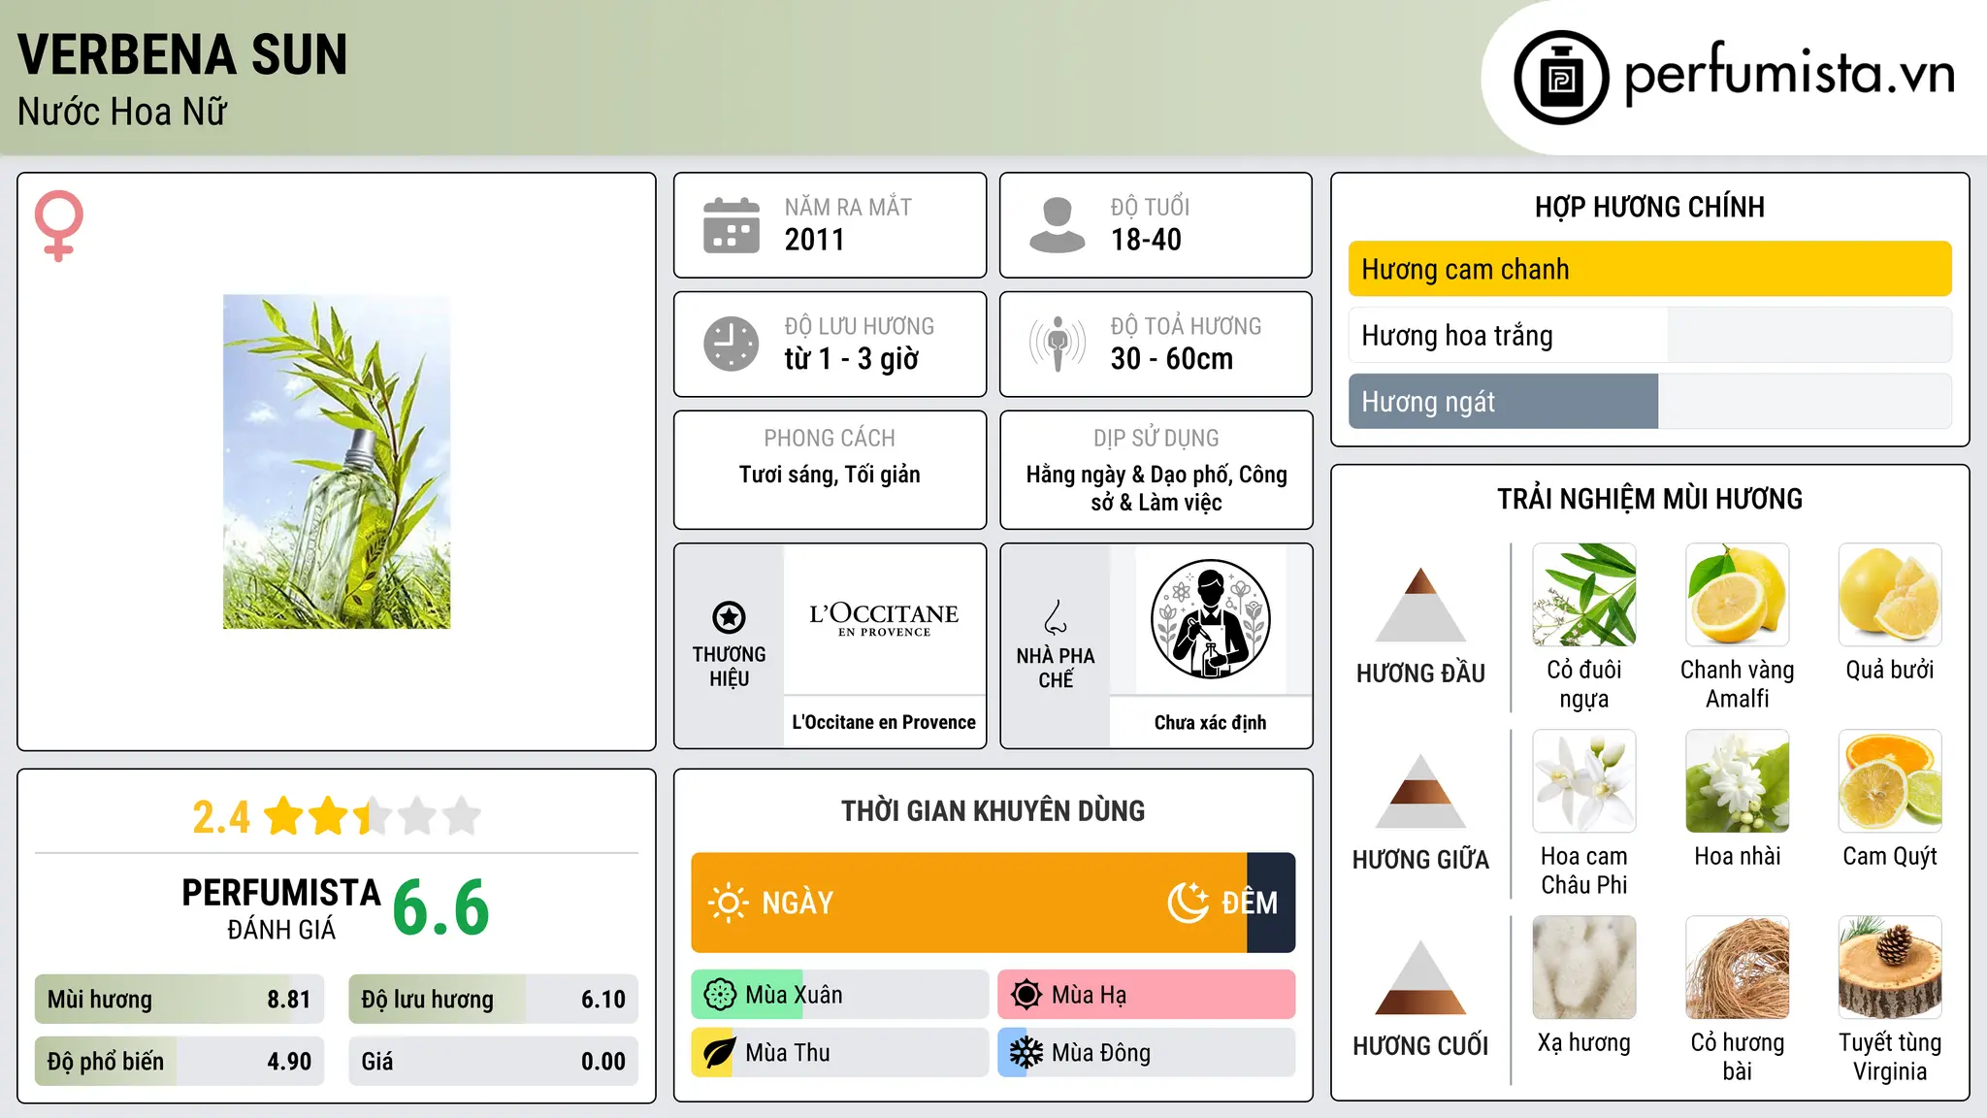Click the flower icon for Mùa Xuân
This screenshot has width=1987, height=1118.
720,995
